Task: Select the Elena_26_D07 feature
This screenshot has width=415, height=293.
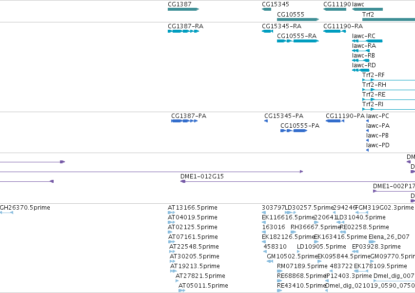Action: [372, 242]
